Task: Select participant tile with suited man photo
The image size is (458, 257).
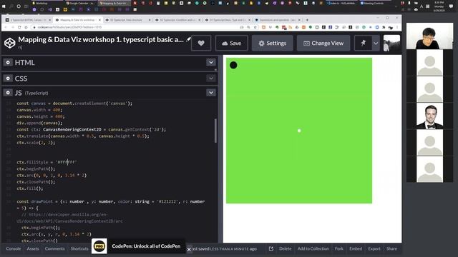Action: 429,116
